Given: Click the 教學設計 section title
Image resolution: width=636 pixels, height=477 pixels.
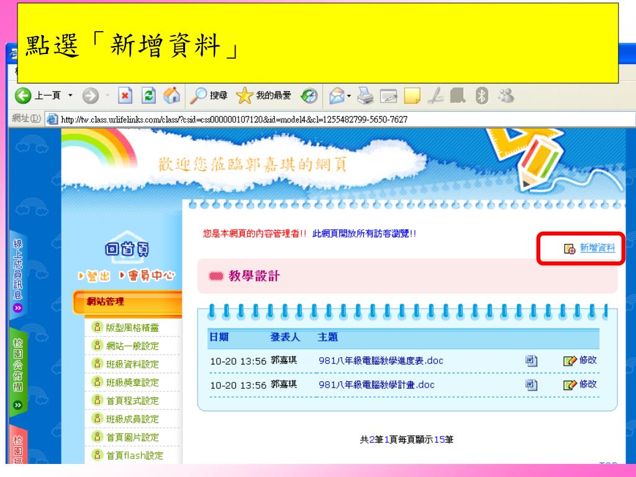Looking at the screenshot, I should pos(254,276).
